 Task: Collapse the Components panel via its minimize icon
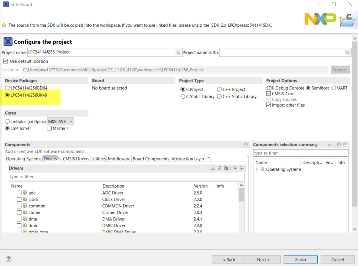[x=246, y=144]
